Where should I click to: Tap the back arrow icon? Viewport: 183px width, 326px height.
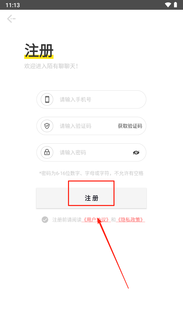point(11,19)
